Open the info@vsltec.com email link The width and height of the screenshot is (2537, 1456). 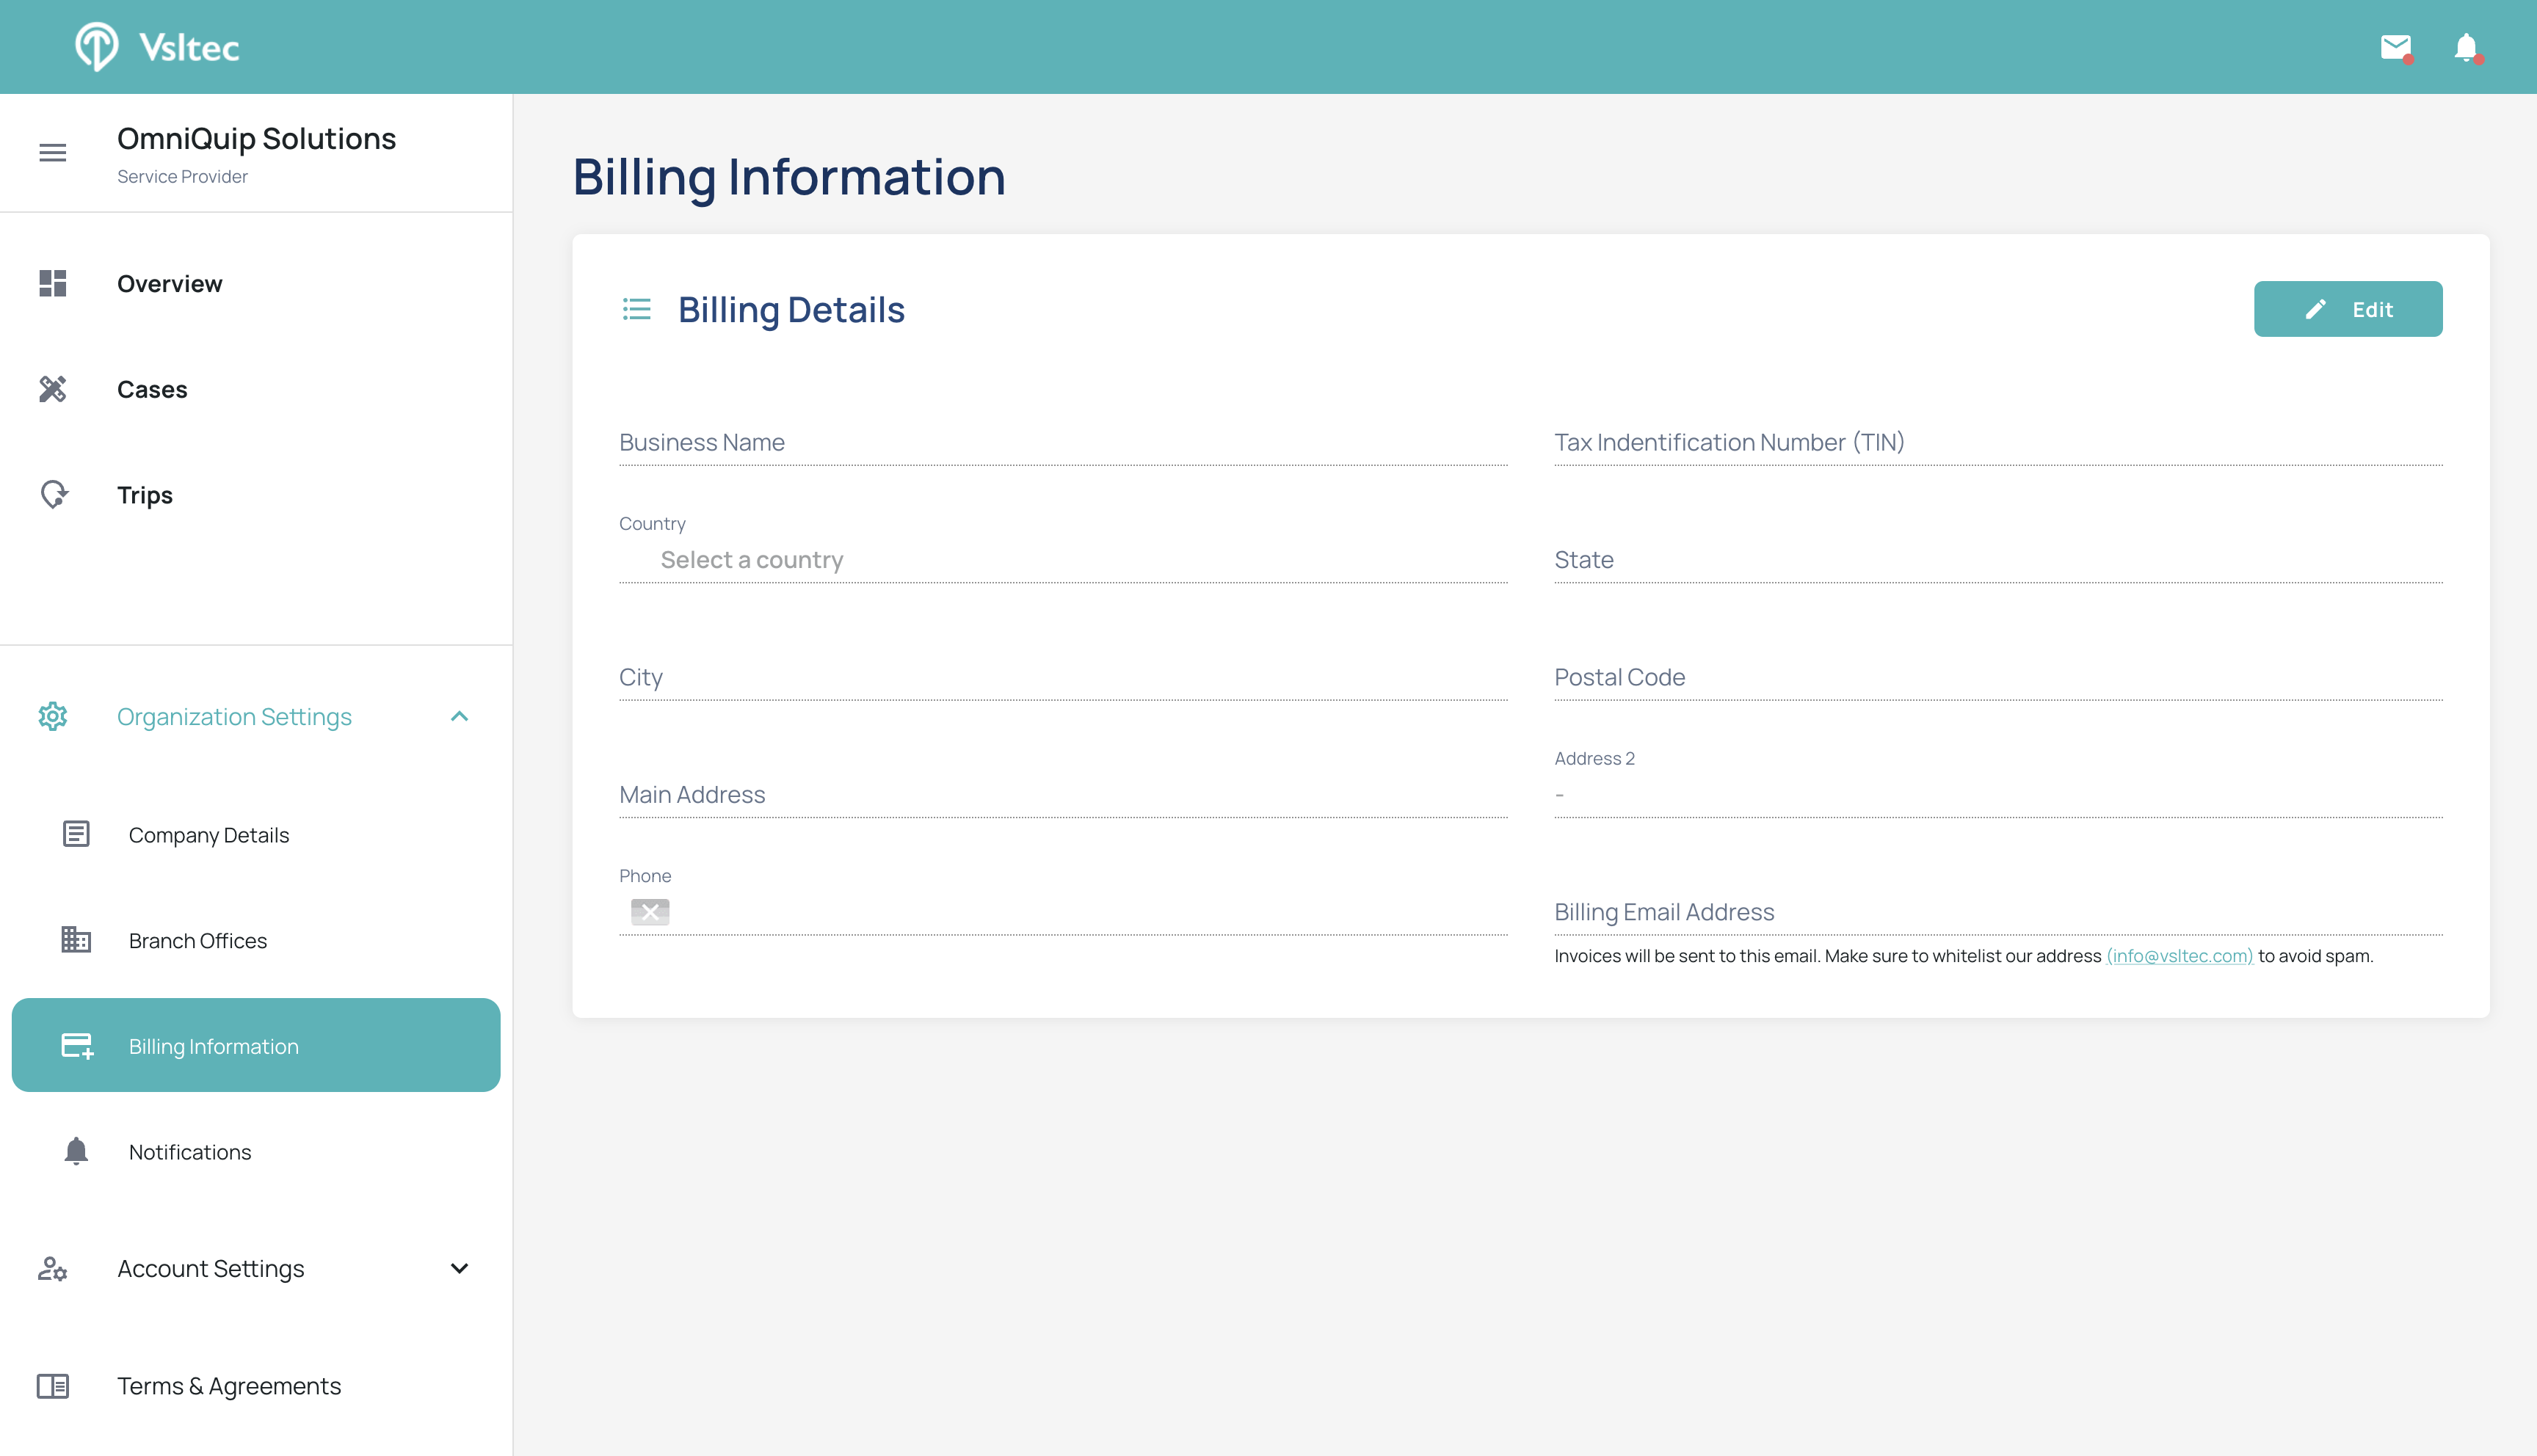click(x=2179, y=955)
